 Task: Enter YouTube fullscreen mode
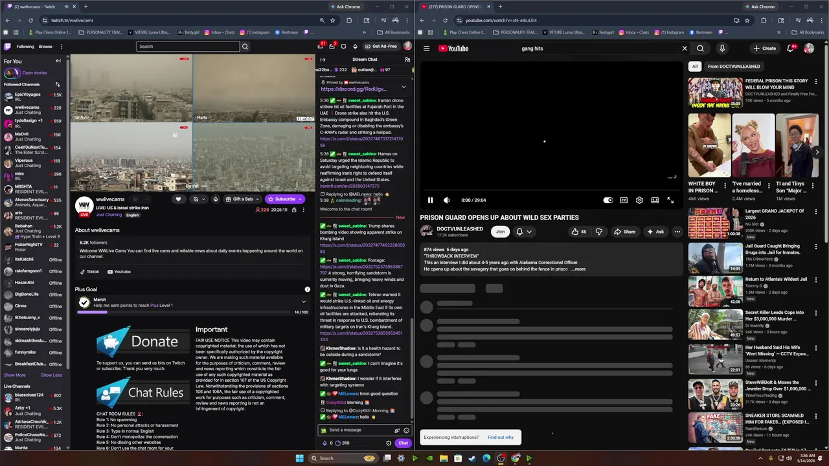click(670, 200)
